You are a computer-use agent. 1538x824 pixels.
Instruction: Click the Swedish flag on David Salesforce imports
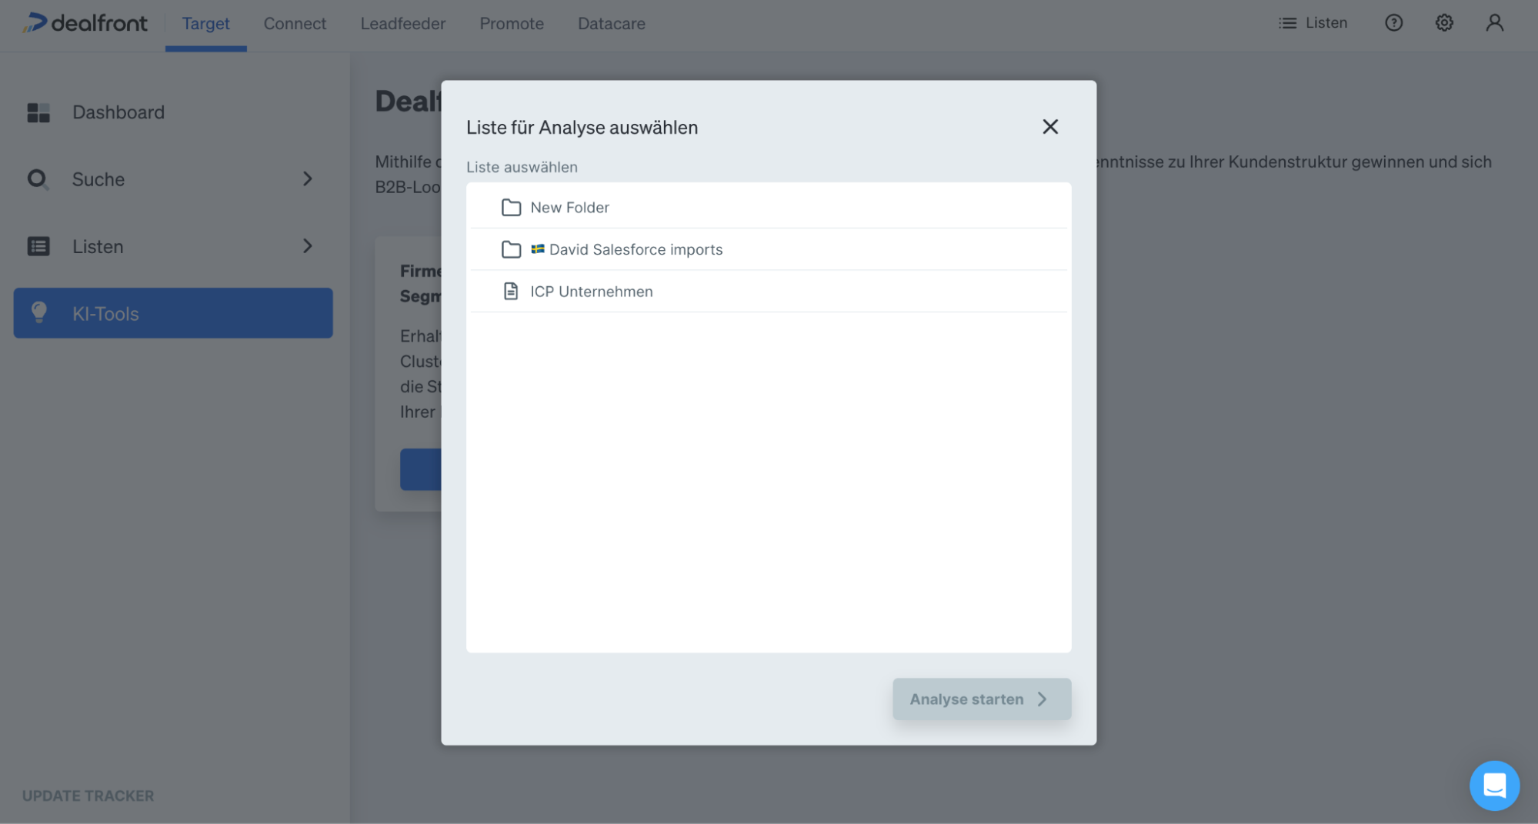tap(539, 249)
